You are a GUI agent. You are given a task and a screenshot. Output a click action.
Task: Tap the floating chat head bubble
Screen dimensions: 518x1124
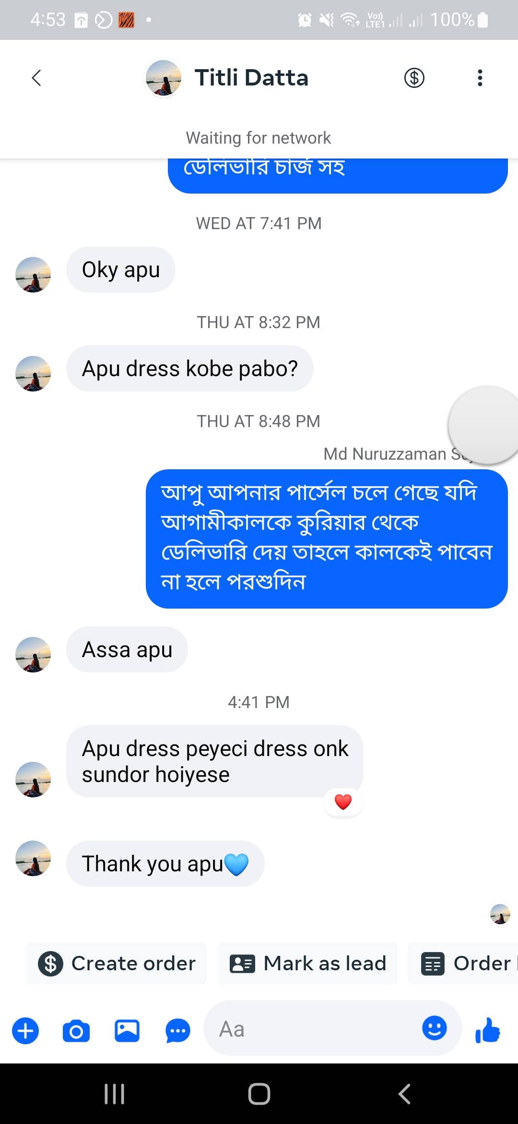tap(484, 425)
